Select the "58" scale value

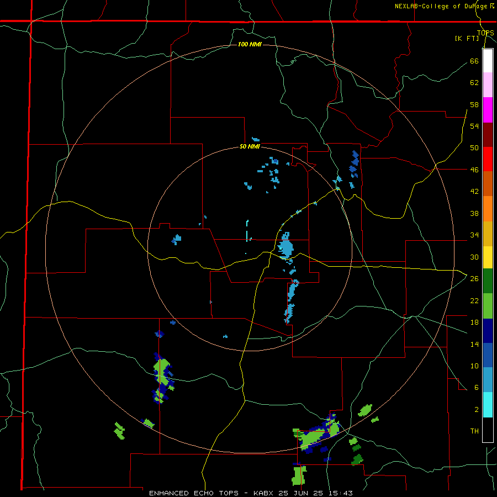point(474,104)
